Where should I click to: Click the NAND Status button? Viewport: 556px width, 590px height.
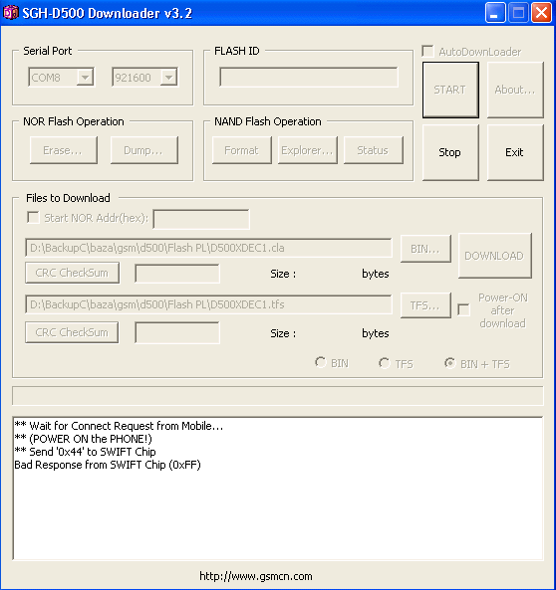(374, 150)
